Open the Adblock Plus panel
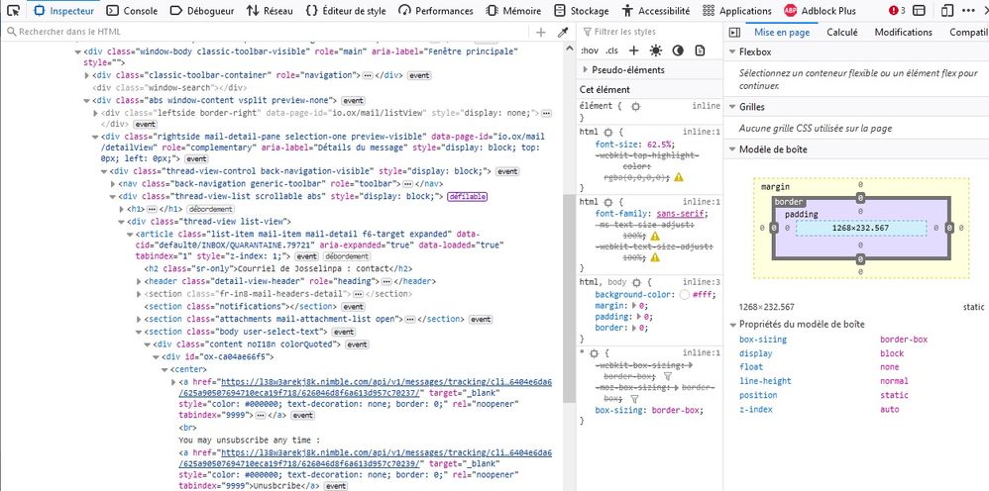 [x=820, y=11]
